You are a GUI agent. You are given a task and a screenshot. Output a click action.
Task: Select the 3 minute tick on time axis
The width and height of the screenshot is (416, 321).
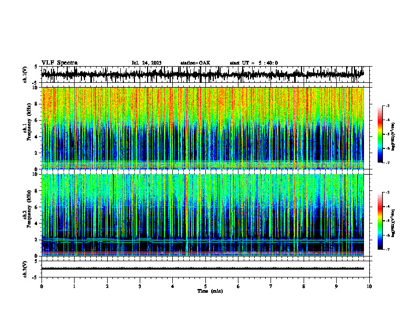(x=140, y=286)
